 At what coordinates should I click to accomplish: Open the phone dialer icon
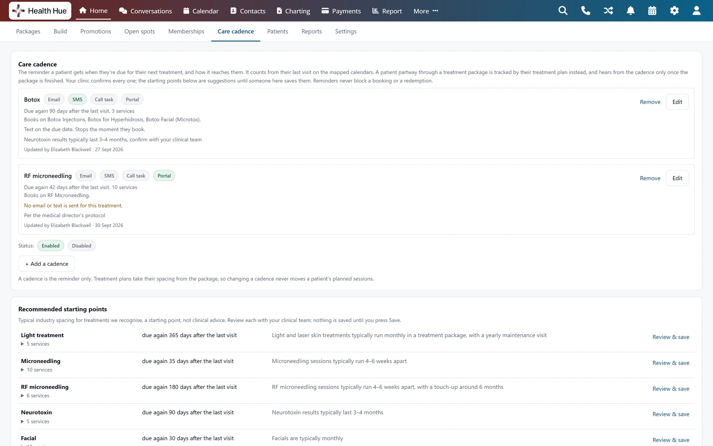coord(586,11)
